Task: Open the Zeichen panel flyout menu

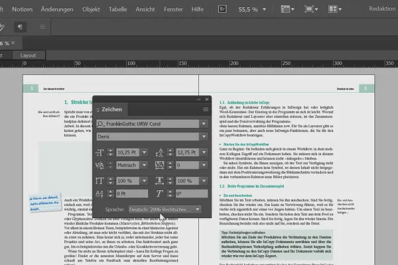Action: pos(206,109)
